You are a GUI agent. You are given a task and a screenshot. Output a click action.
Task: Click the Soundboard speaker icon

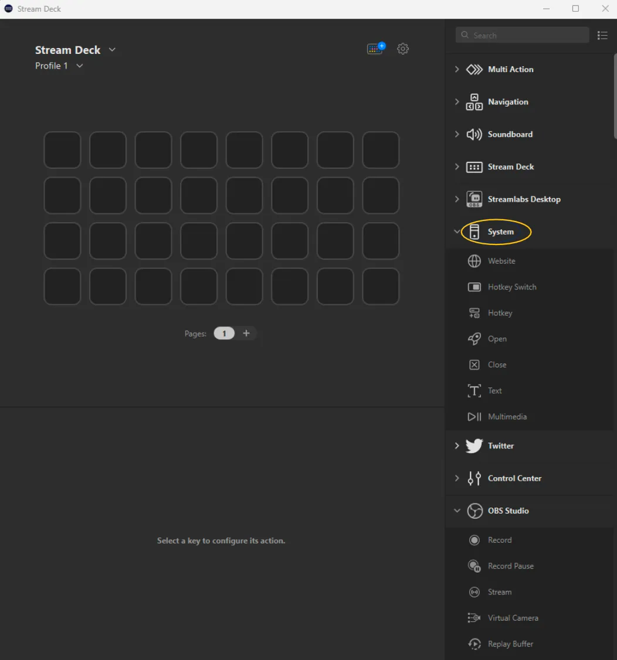[474, 134]
